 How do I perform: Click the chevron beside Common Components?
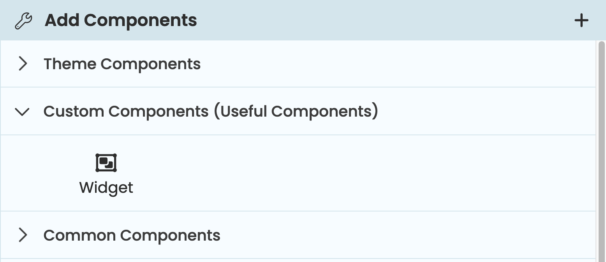click(x=22, y=235)
